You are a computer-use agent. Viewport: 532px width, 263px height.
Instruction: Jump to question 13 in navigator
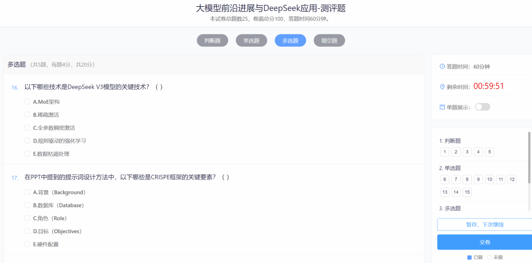click(x=445, y=193)
